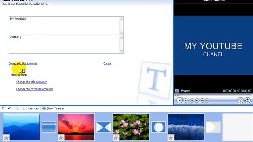Open Change the text font and color
This screenshot has width=253, height=142.
[34, 89]
